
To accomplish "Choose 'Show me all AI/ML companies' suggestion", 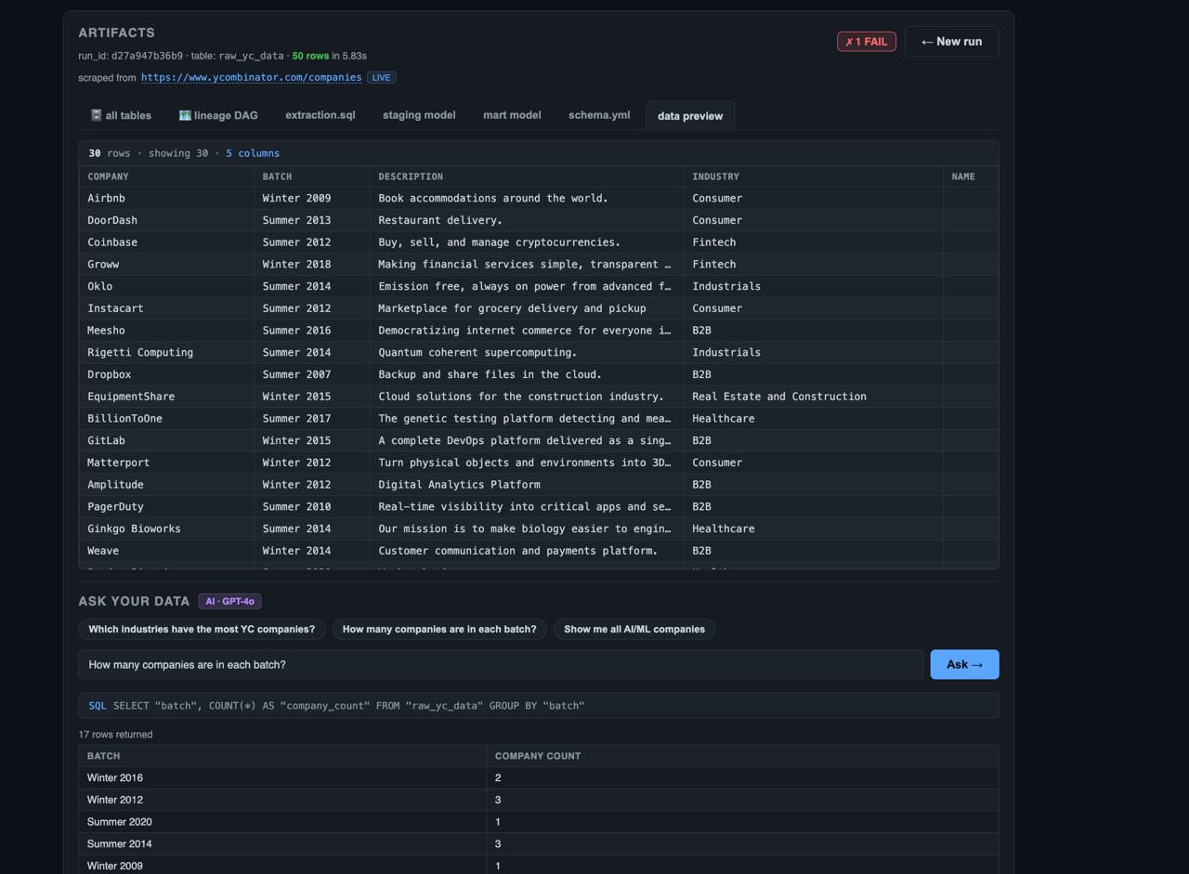I will [x=634, y=629].
